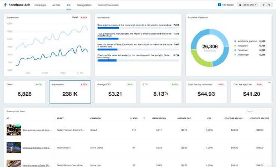Click the table Search input field
276x167 pixels.
pos(257,111)
